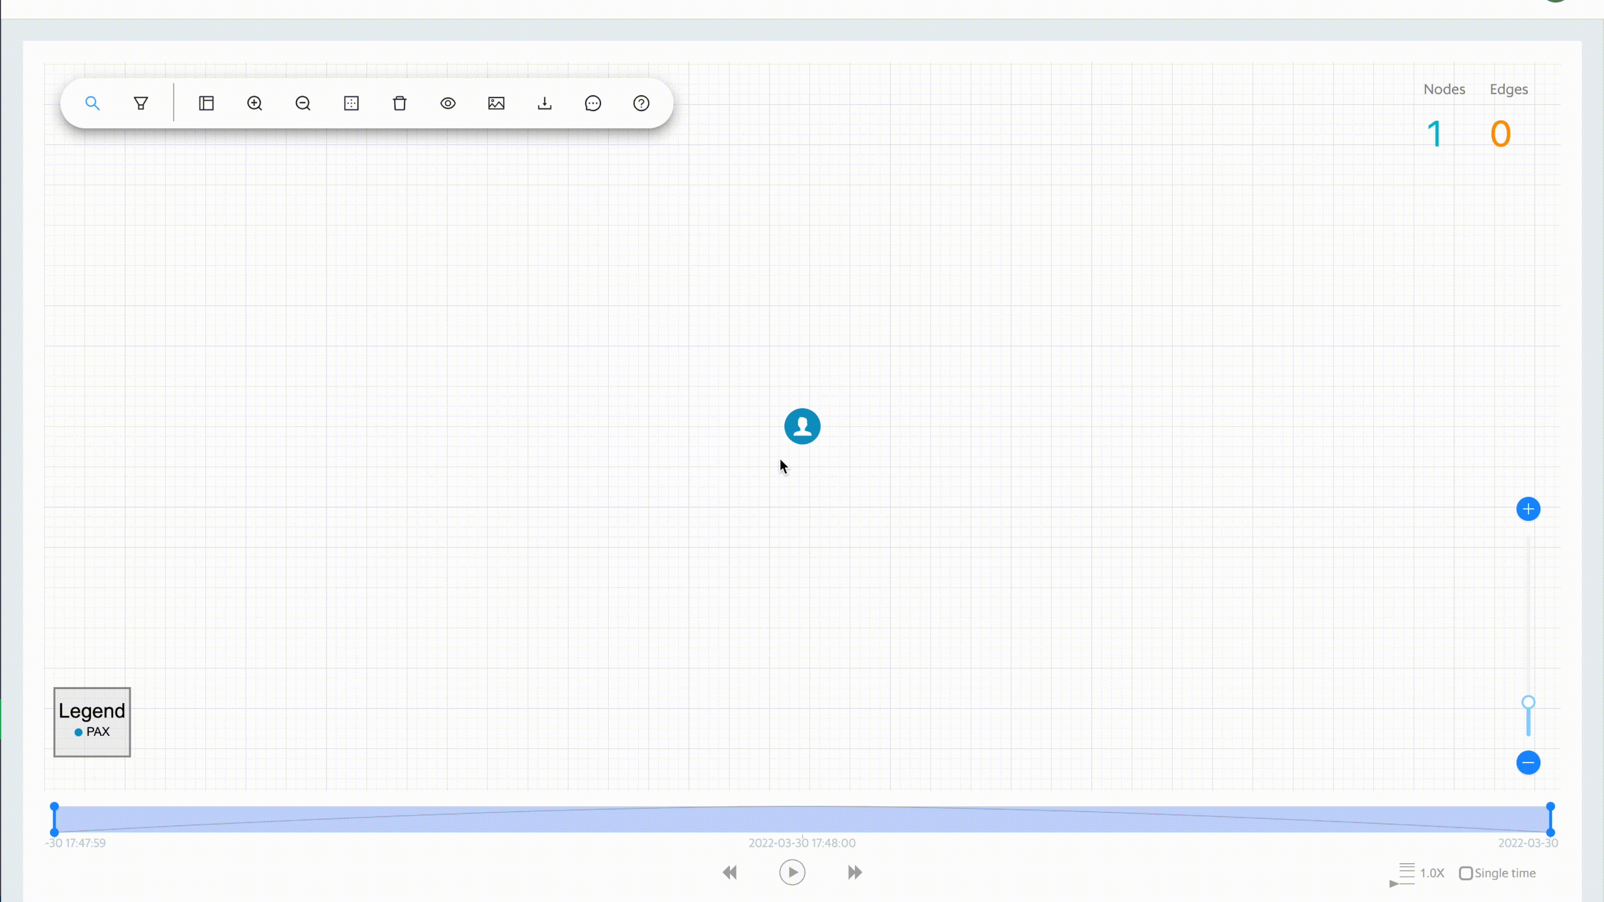The image size is (1604, 902).
Task: Click the timeline left range handle
Action: (54, 819)
